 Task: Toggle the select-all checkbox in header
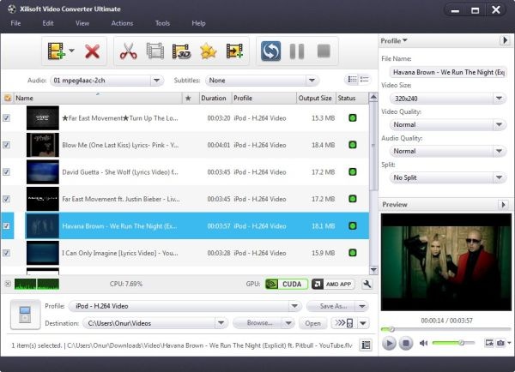(8, 98)
